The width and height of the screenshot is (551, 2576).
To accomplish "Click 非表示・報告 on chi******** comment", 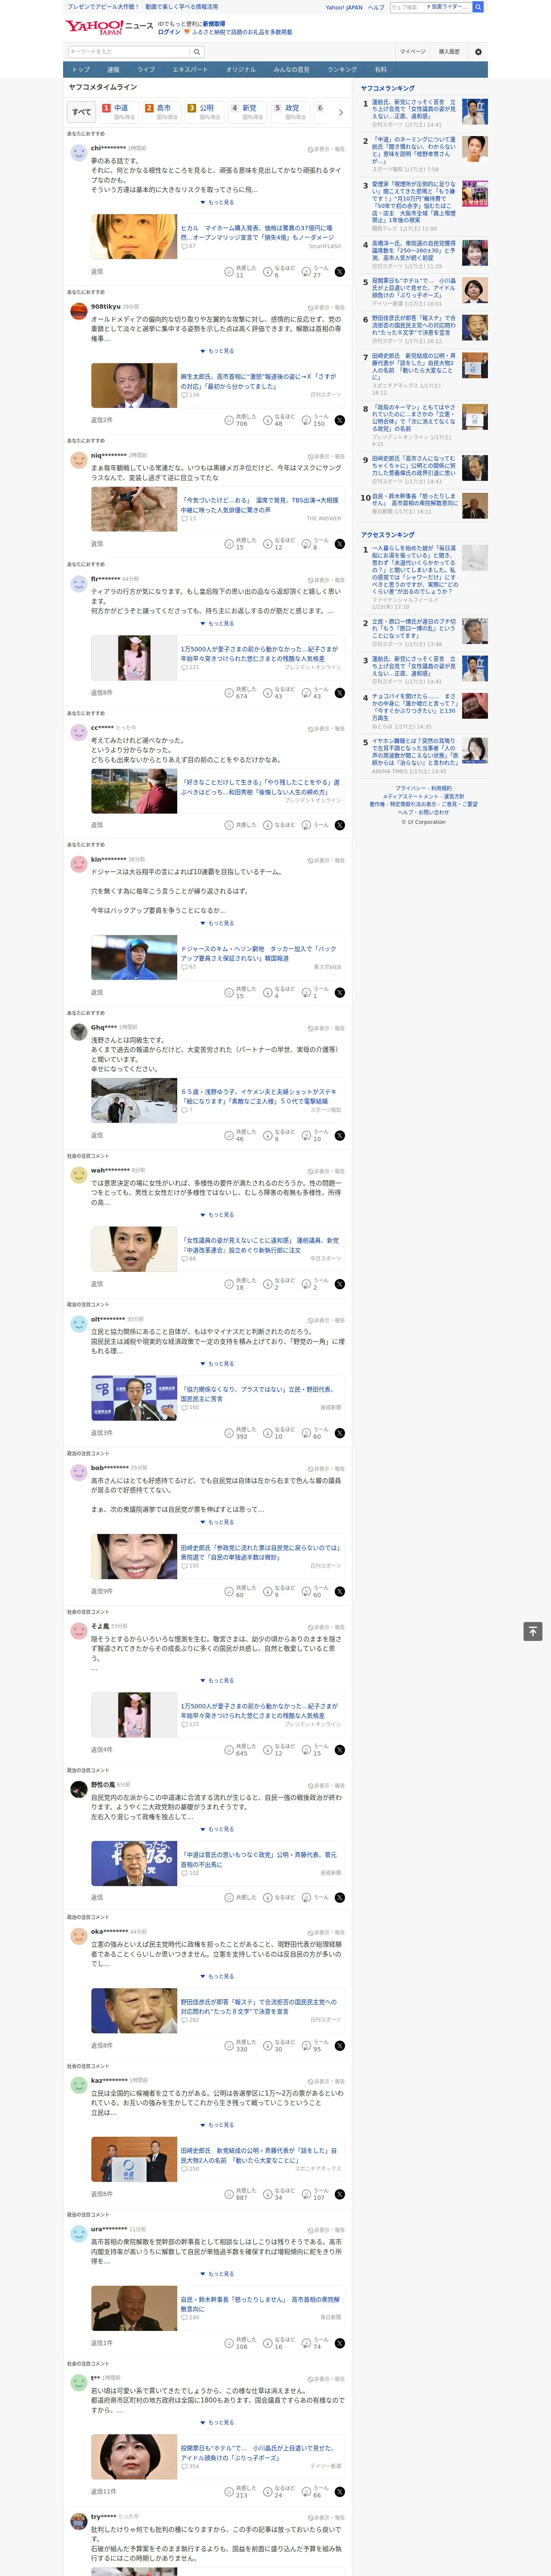I will [x=327, y=149].
